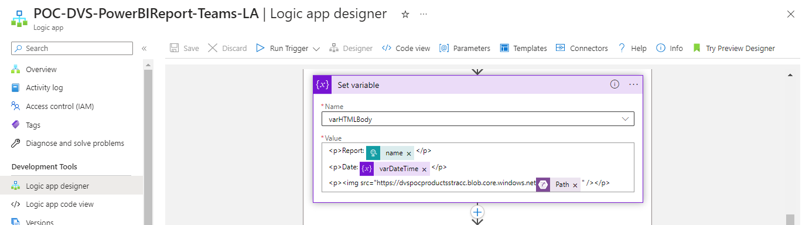Click the Set variable action icon

coord(322,85)
